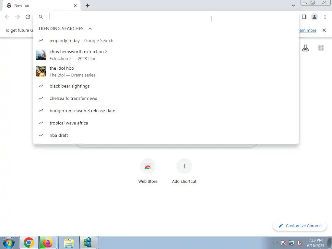Close the New Tab tab

75,6
